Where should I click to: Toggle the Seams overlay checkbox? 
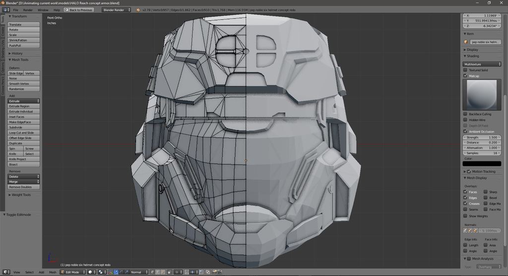tap(465, 209)
